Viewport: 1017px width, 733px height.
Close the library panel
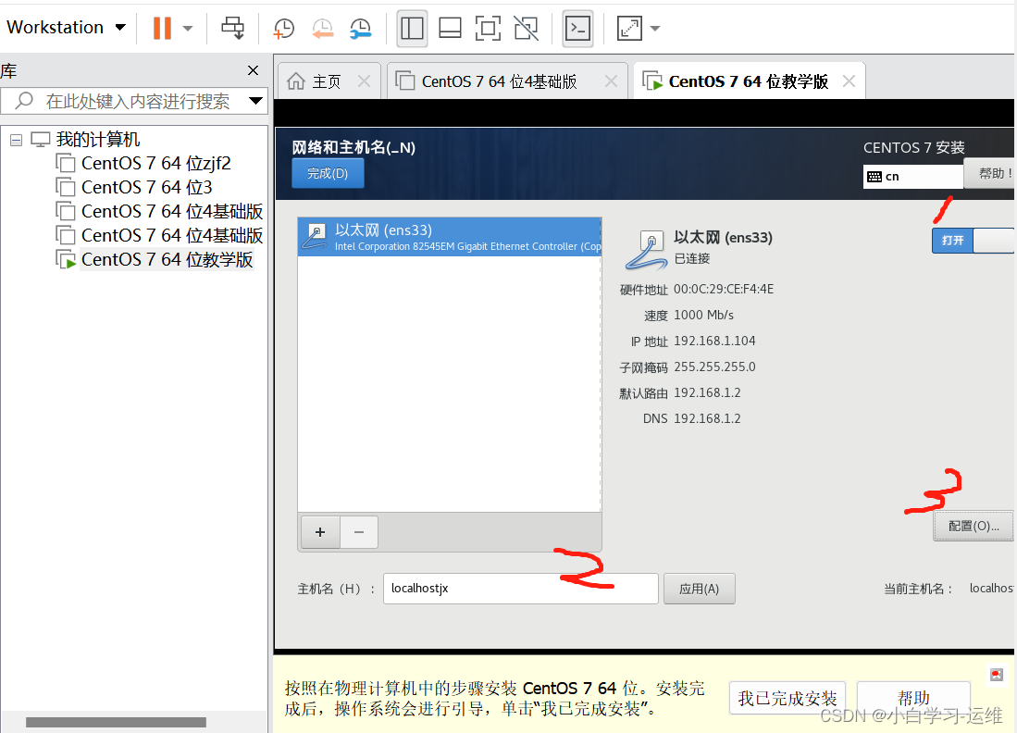pos(253,70)
